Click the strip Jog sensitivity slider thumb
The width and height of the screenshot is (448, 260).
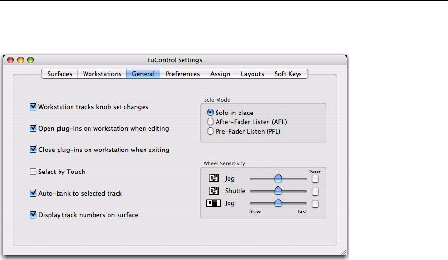point(278,202)
